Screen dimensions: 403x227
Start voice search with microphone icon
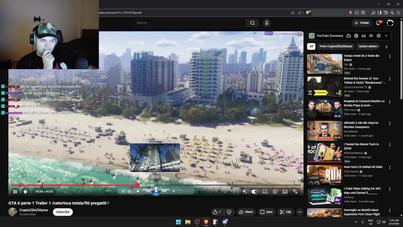(x=267, y=23)
